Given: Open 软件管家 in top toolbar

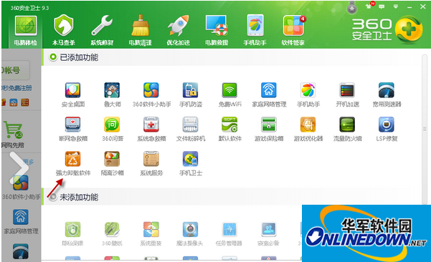Looking at the screenshot, I should point(293,30).
